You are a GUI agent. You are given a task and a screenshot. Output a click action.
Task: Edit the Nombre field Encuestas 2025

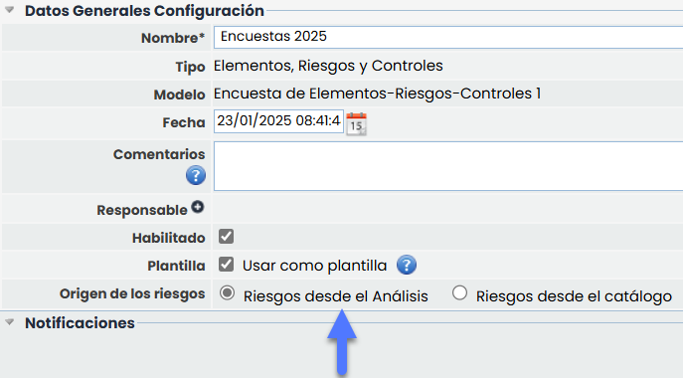point(448,37)
